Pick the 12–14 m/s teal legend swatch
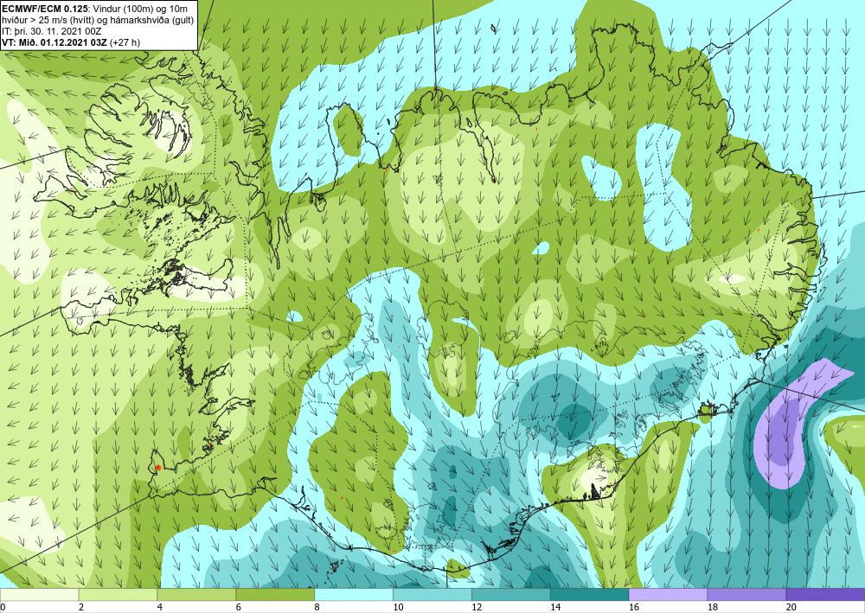The height and width of the screenshot is (613, 865). click(511, 594)
